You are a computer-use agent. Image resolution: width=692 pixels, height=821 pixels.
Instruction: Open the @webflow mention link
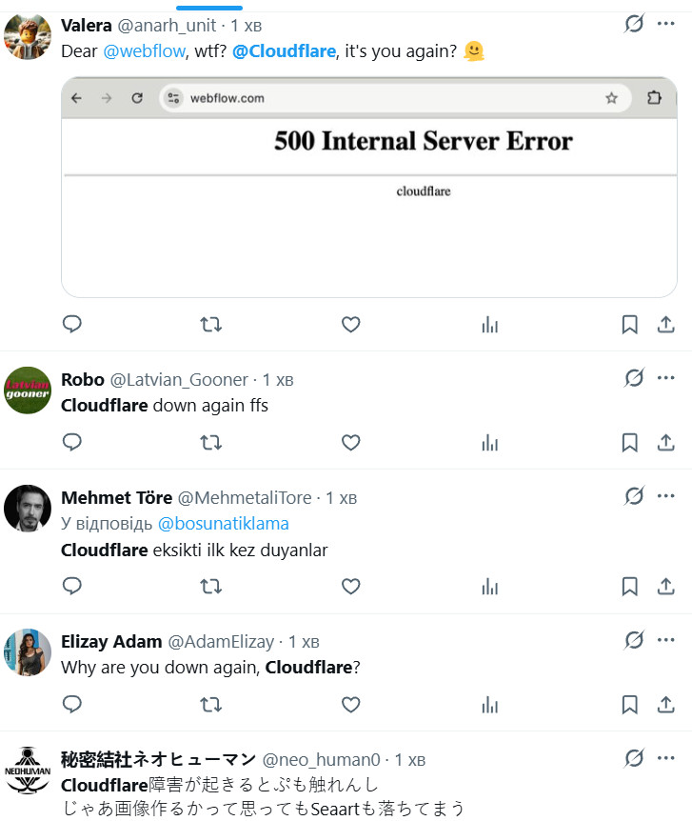click(x=143, y=51)
